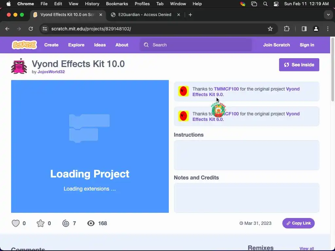Open Control Center in menu bar
Viewport: 335px width, 251px height.
(276, 4)
